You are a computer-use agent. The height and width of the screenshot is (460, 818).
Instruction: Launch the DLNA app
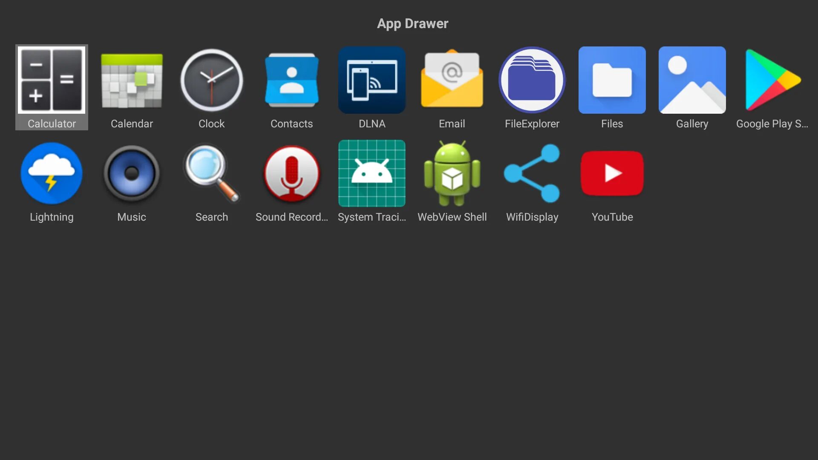click(372, 80)
